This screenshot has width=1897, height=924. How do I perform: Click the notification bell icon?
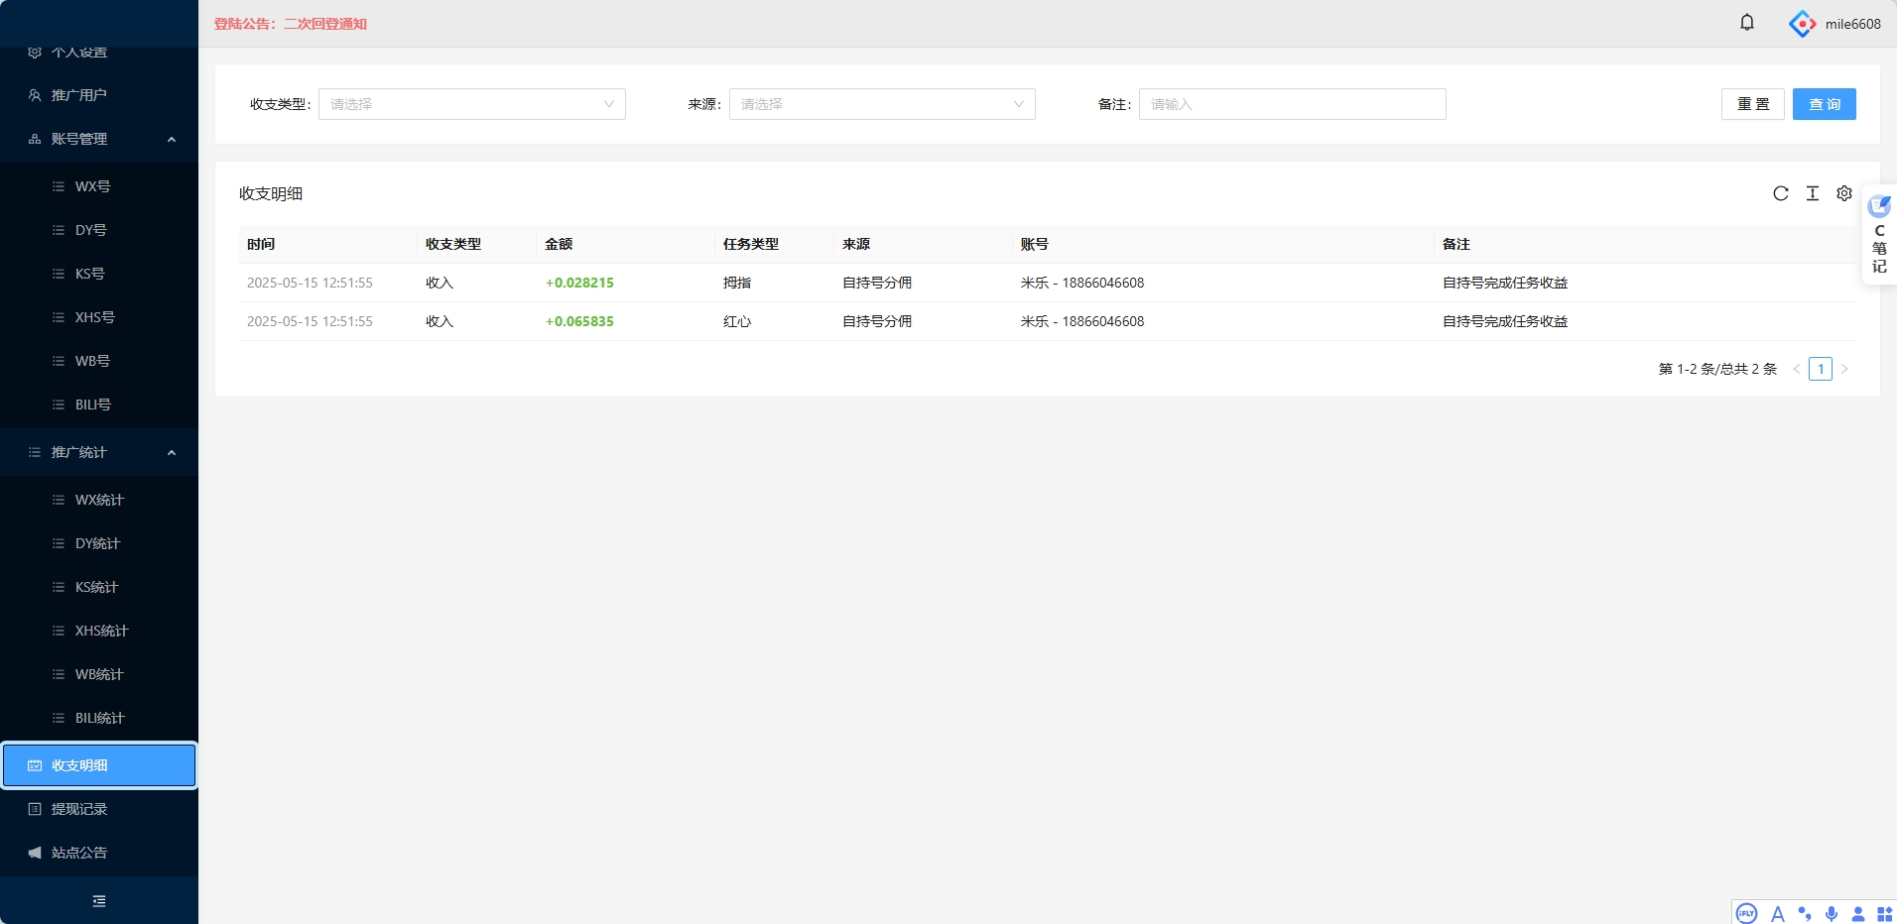coord(1747,23)
